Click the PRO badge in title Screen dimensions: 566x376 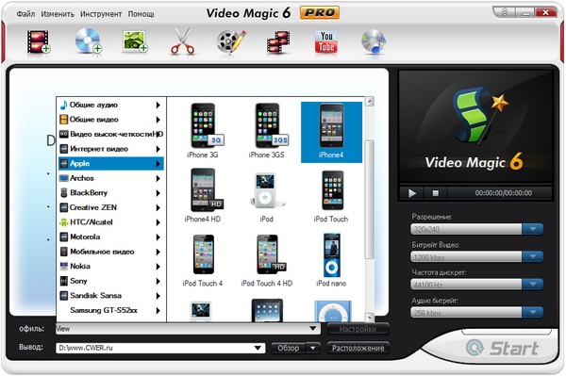tap(320, 13)
